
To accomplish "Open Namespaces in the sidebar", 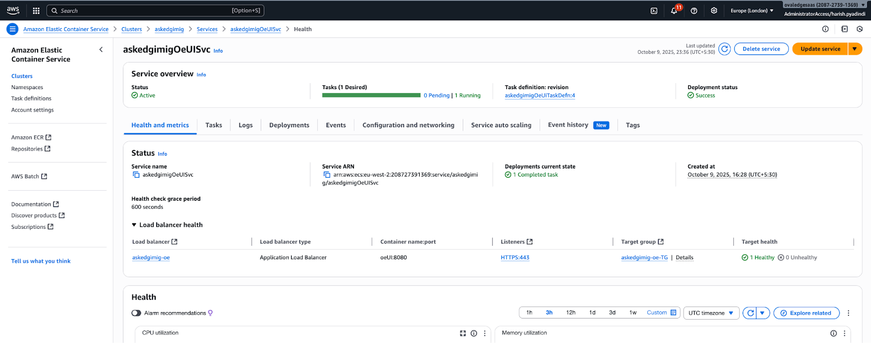I will click(27, 88).
